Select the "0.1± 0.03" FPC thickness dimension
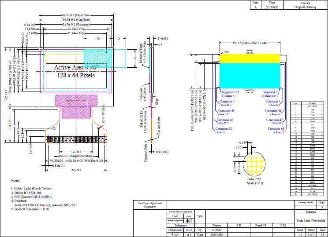Viewport: 328px width, 237px height. pyautogui.click(x=162, y=152)
